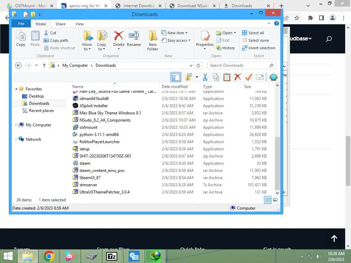Viewport: 351px width, 263px height.
Task: Switch to the Home ribbon tab
Action: pos(41,24)
